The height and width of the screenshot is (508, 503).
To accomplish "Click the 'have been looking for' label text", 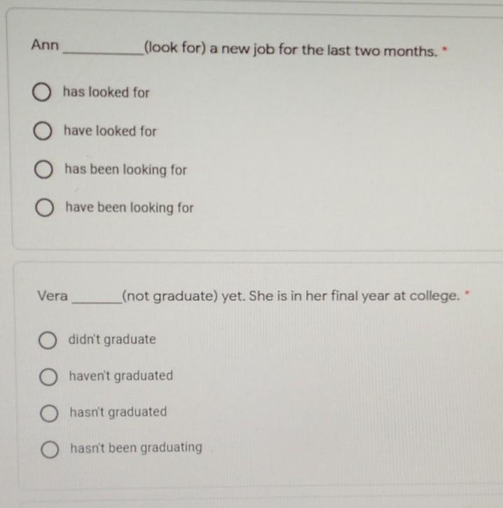I will [x=130, y=207].
